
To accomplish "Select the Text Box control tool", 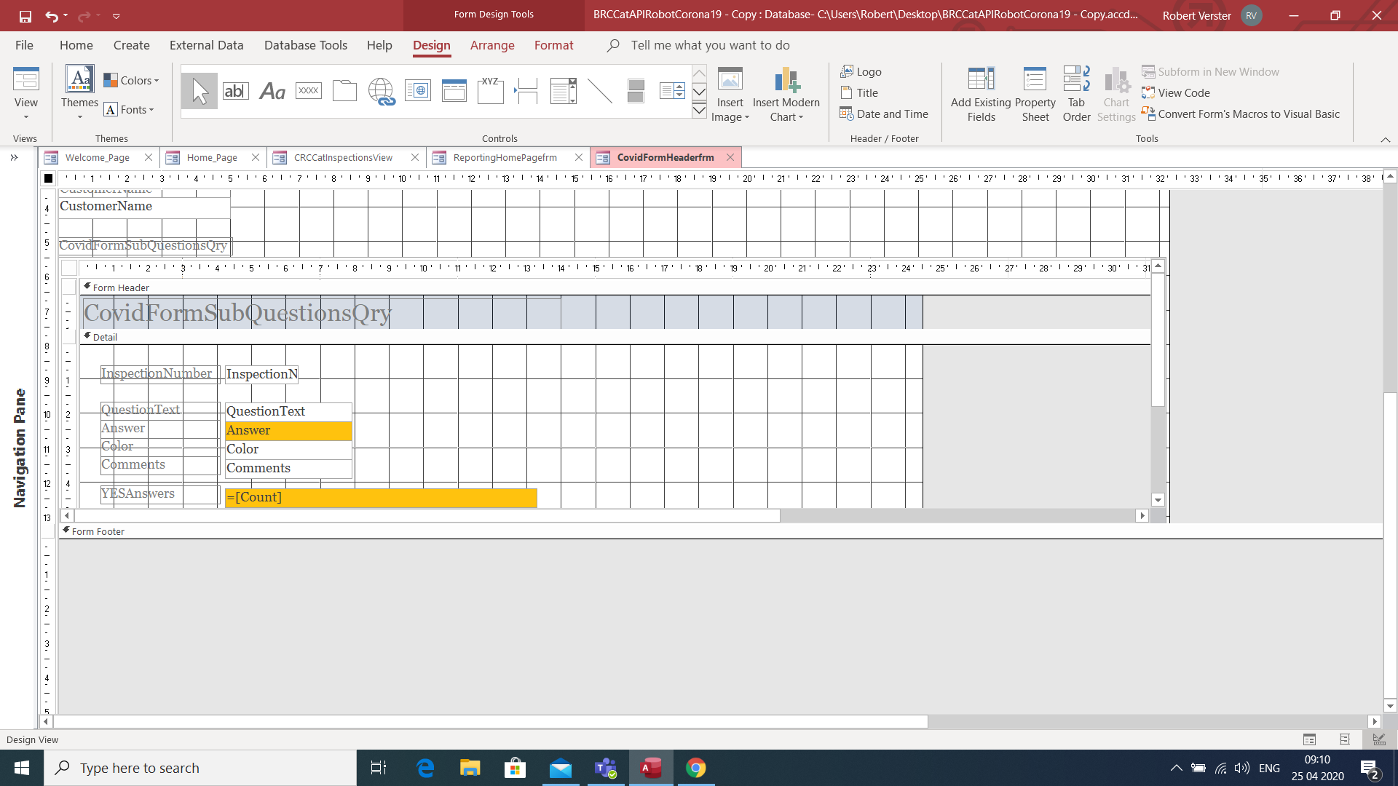I will point(236,91).
